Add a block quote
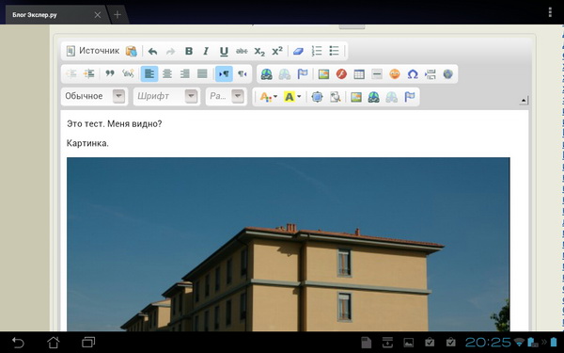This screenshot has width=564, height=353. coord(110,73)
